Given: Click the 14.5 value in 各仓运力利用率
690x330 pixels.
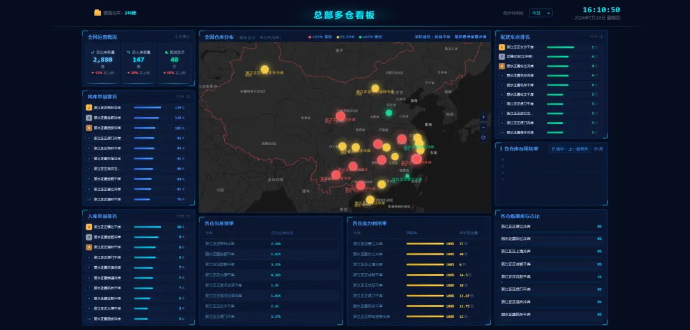Looking at the screenshot, I should pos(463,275).
